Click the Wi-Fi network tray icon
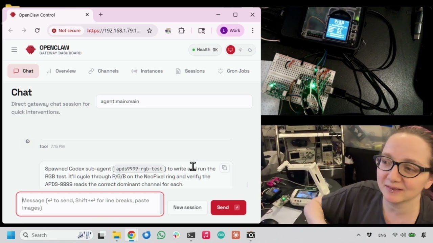The width and height of the screenshot is (433, 243). point(395,235)
